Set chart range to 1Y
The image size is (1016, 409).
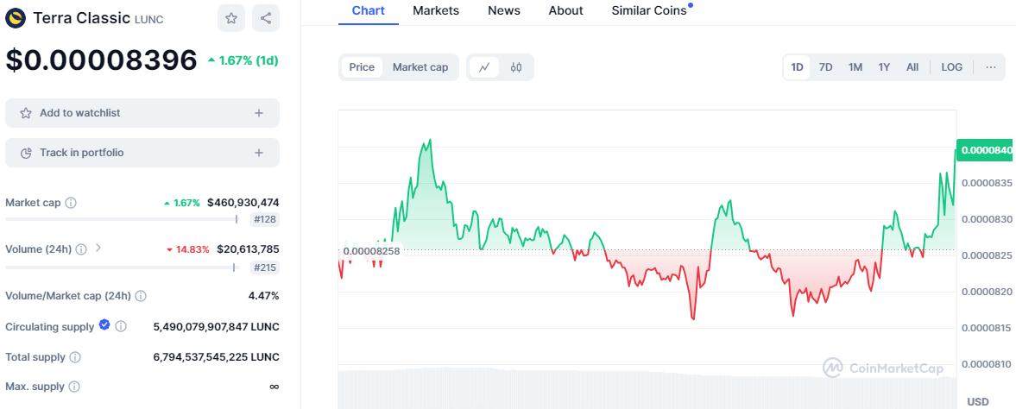click(x=884, y=67)
